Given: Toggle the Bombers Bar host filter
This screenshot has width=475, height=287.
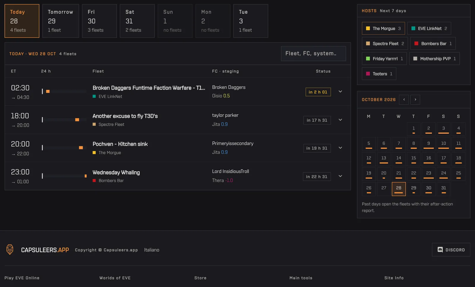Looking at the screenshot, I should (x=433, y=44).
